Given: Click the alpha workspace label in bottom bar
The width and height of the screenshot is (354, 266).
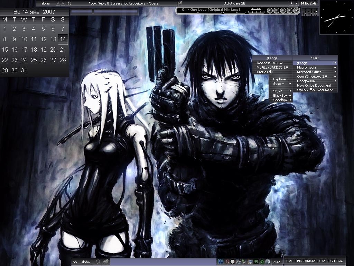Looking at the screenshot, I should pyautogui.click(x=86, y=262).
